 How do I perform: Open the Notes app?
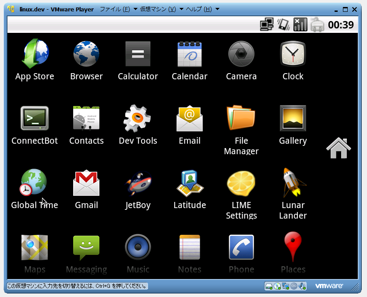tap(190, 247)
